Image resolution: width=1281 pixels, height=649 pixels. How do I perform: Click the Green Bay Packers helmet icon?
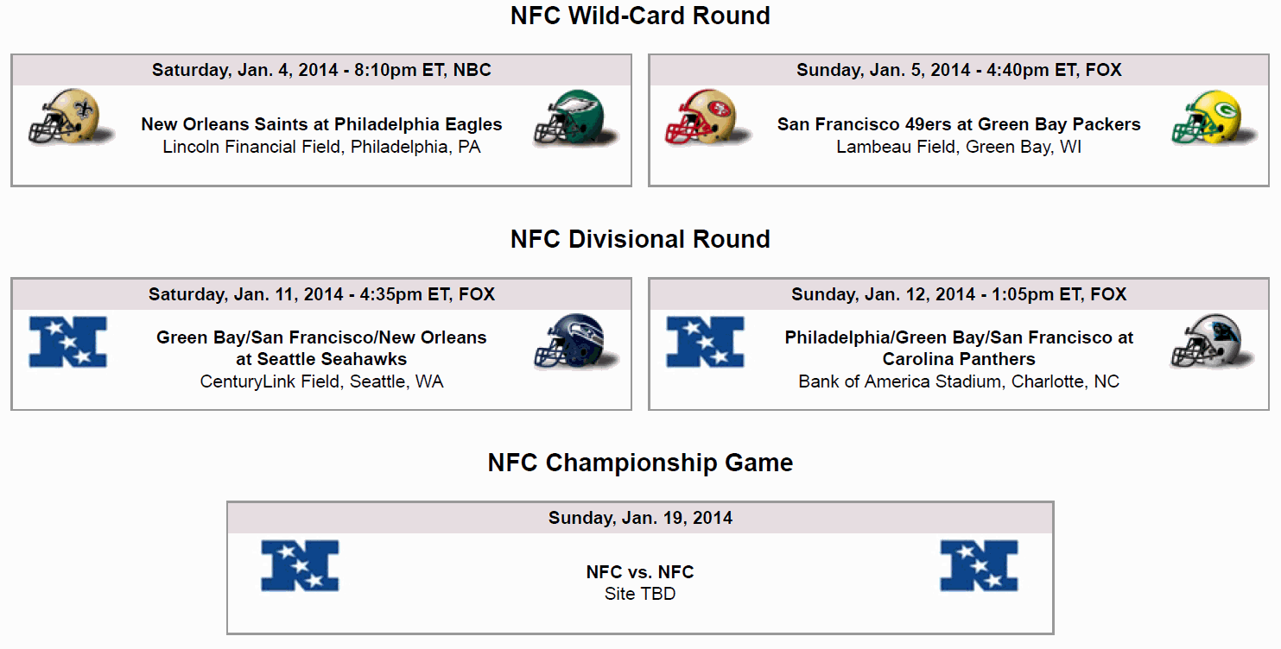[1213, 118]
